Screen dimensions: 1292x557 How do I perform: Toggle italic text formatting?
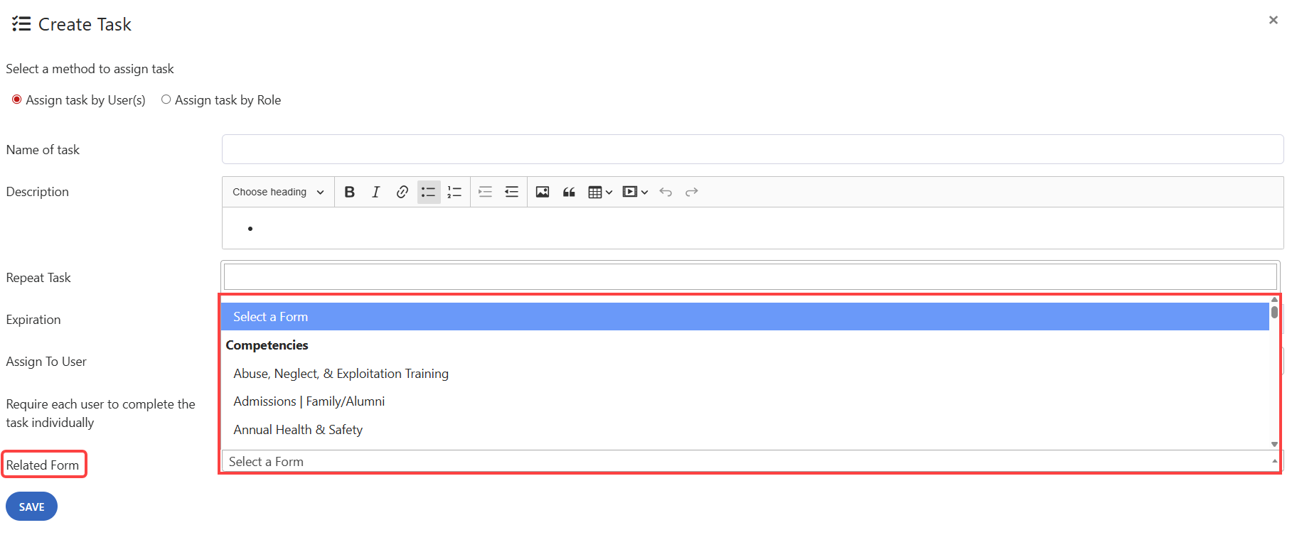375,192
